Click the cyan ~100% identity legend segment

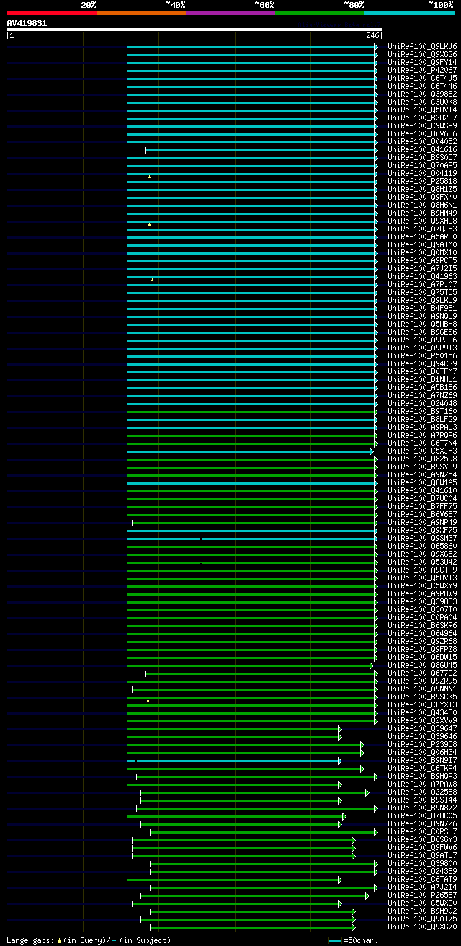click(409, 13)
